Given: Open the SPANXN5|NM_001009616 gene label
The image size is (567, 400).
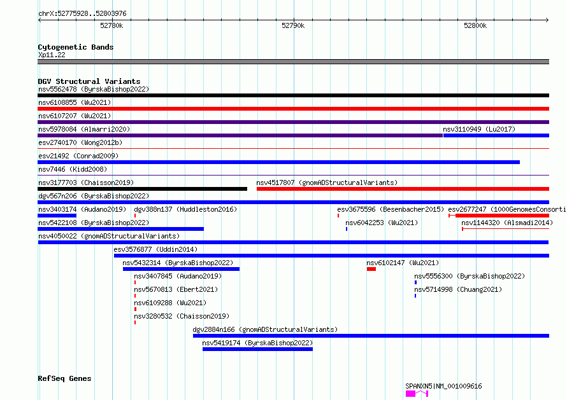Looking at the screenshot, I should (x=443, y=386).
